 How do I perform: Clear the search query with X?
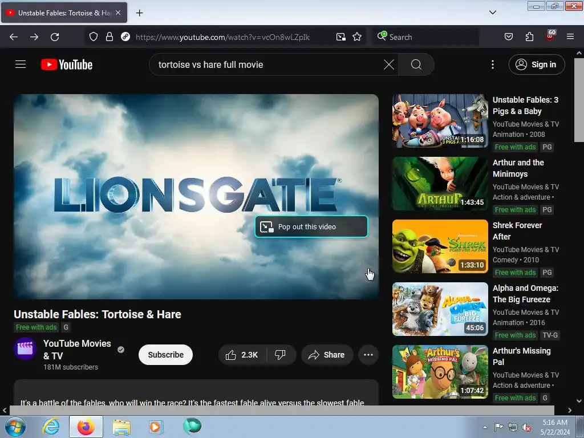(x=389, y=64)
